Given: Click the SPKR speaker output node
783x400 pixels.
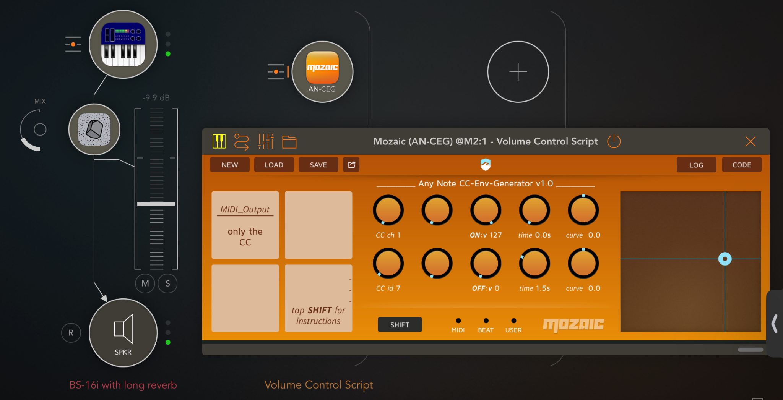Looking at the screenshot, I should tap(123, 333).
